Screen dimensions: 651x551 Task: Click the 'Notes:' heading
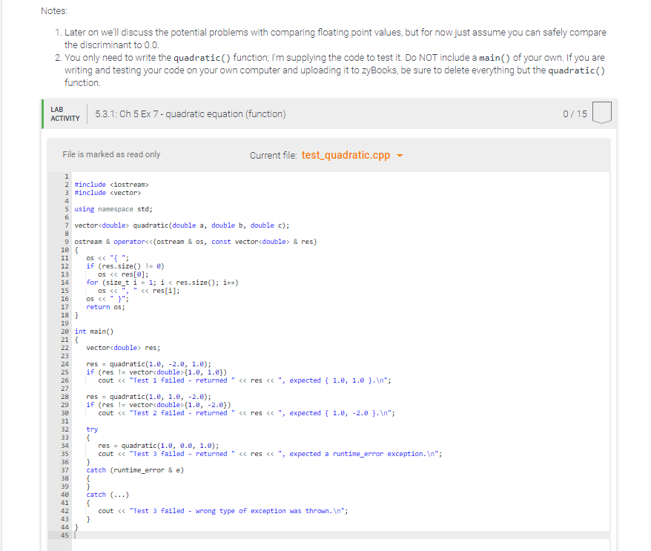[x=54, y=11]
